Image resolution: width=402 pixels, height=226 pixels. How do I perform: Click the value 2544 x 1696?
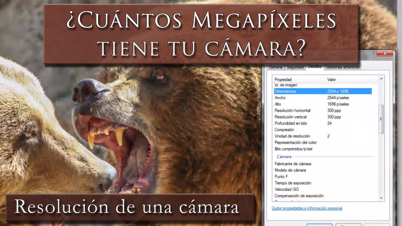338,91
